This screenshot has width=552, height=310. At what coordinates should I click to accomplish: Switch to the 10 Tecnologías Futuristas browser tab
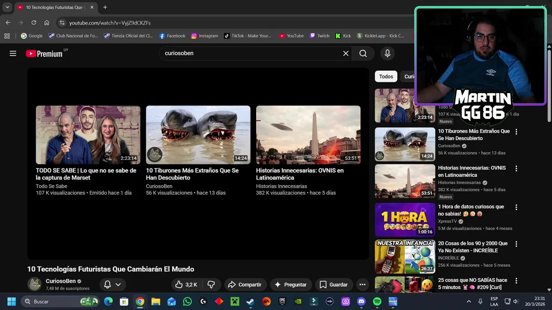click(55, 7)
